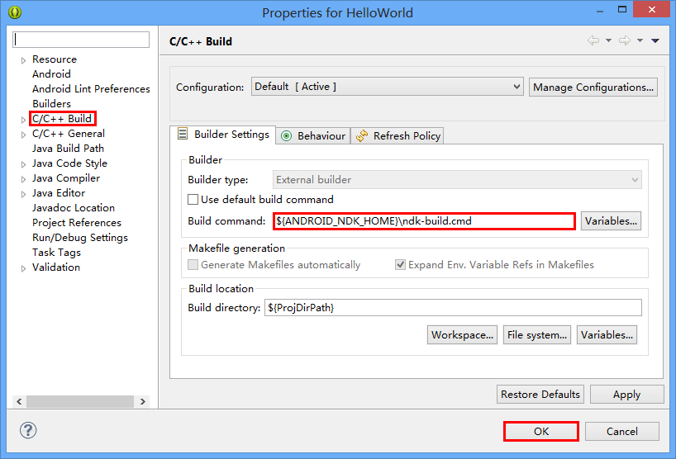Switch to the Behaviour tab
676x459 pixels.
click(313, 136)
